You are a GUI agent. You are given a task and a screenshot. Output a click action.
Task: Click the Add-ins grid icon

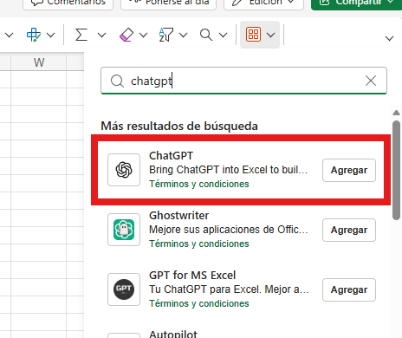(x=253, y=35)
